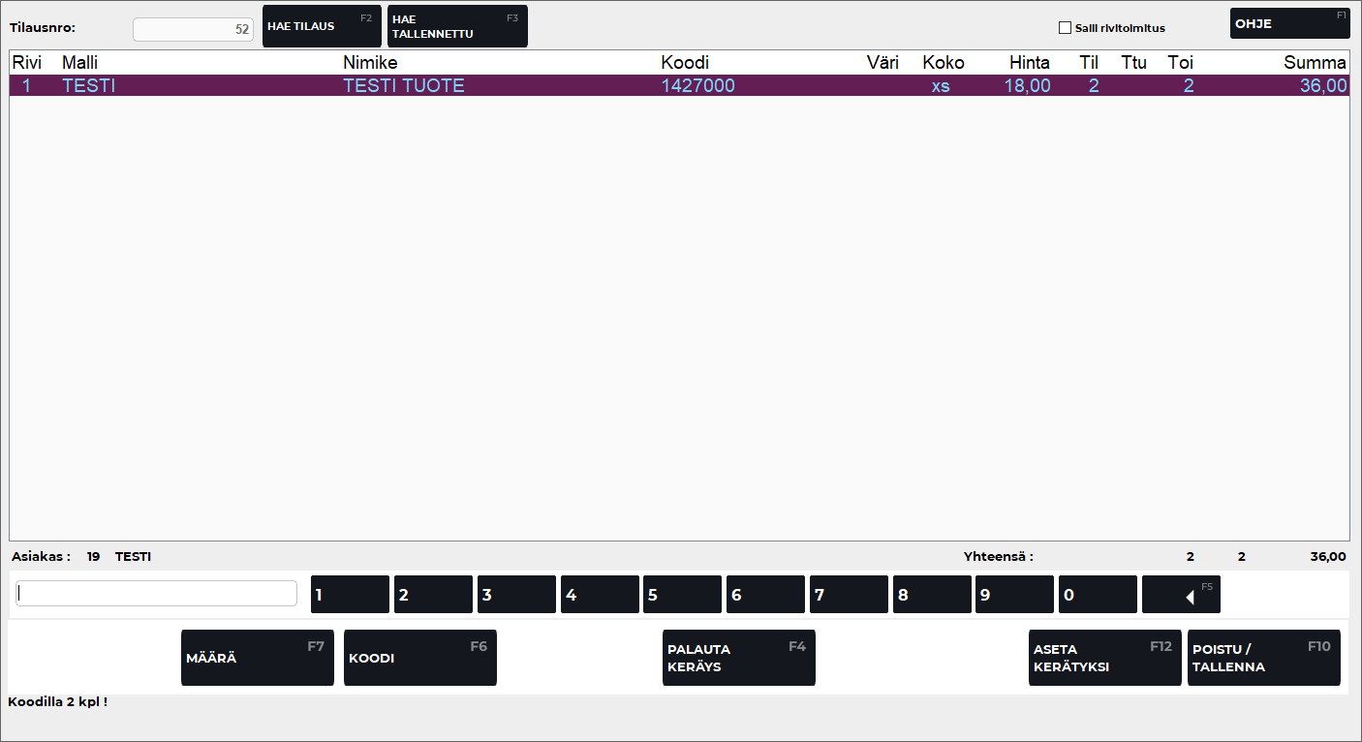The height and width of the screenshot is (742, 1362).
Task: Click POISTU / TALLENNA button
Action: point(1263,658)
